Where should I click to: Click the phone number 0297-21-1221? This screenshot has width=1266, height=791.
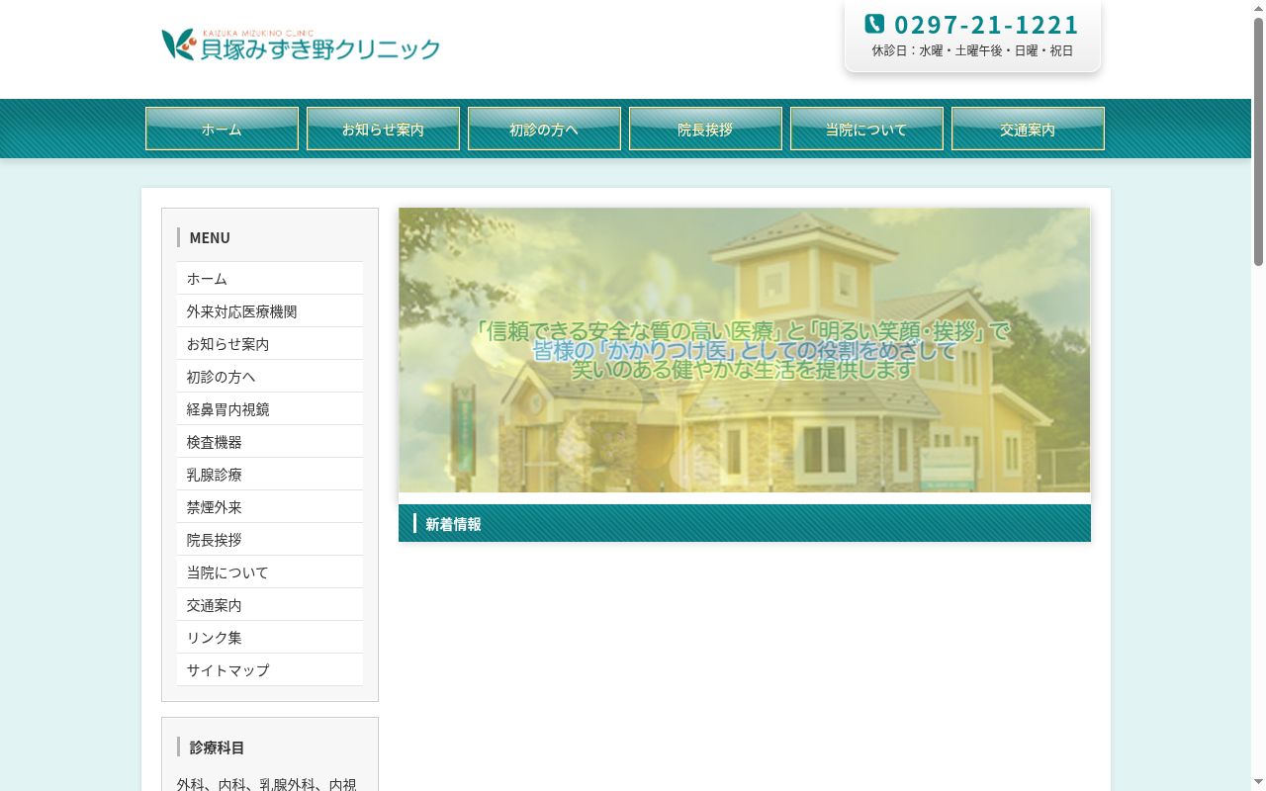click(986, 25)
